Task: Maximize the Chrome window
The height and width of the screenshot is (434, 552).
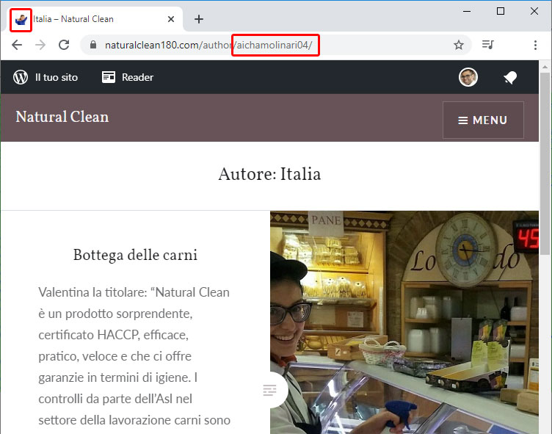Action: tap(501, 11)
